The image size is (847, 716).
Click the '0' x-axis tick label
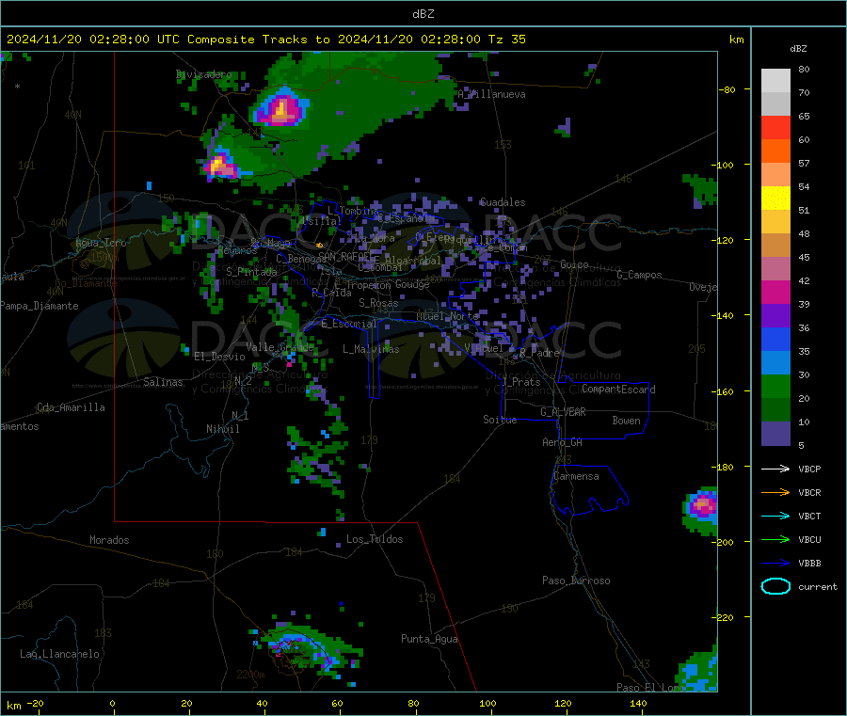point(112,703)
